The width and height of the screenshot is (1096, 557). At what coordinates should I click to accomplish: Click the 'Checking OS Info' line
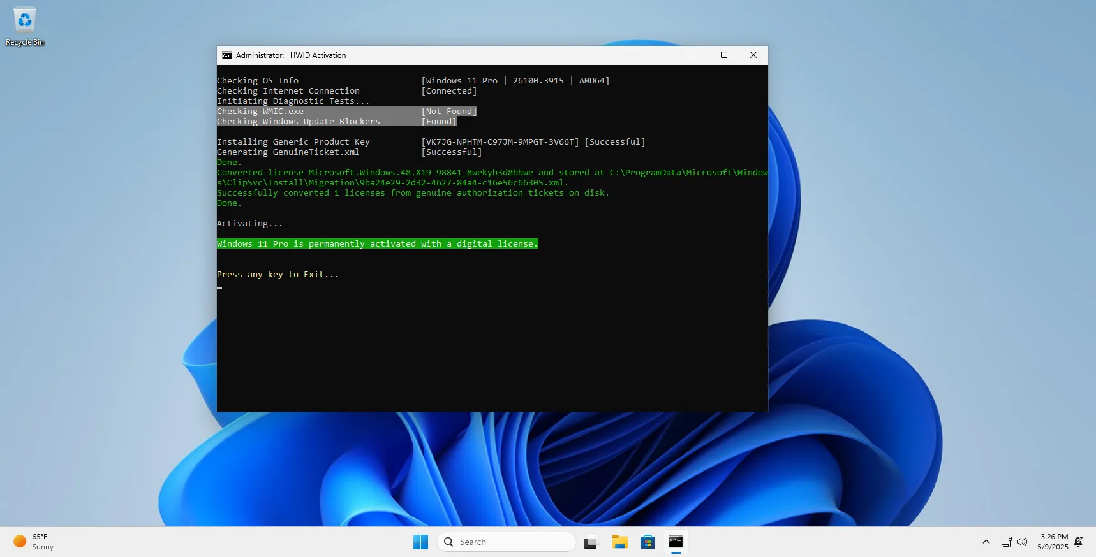(258, 81)
